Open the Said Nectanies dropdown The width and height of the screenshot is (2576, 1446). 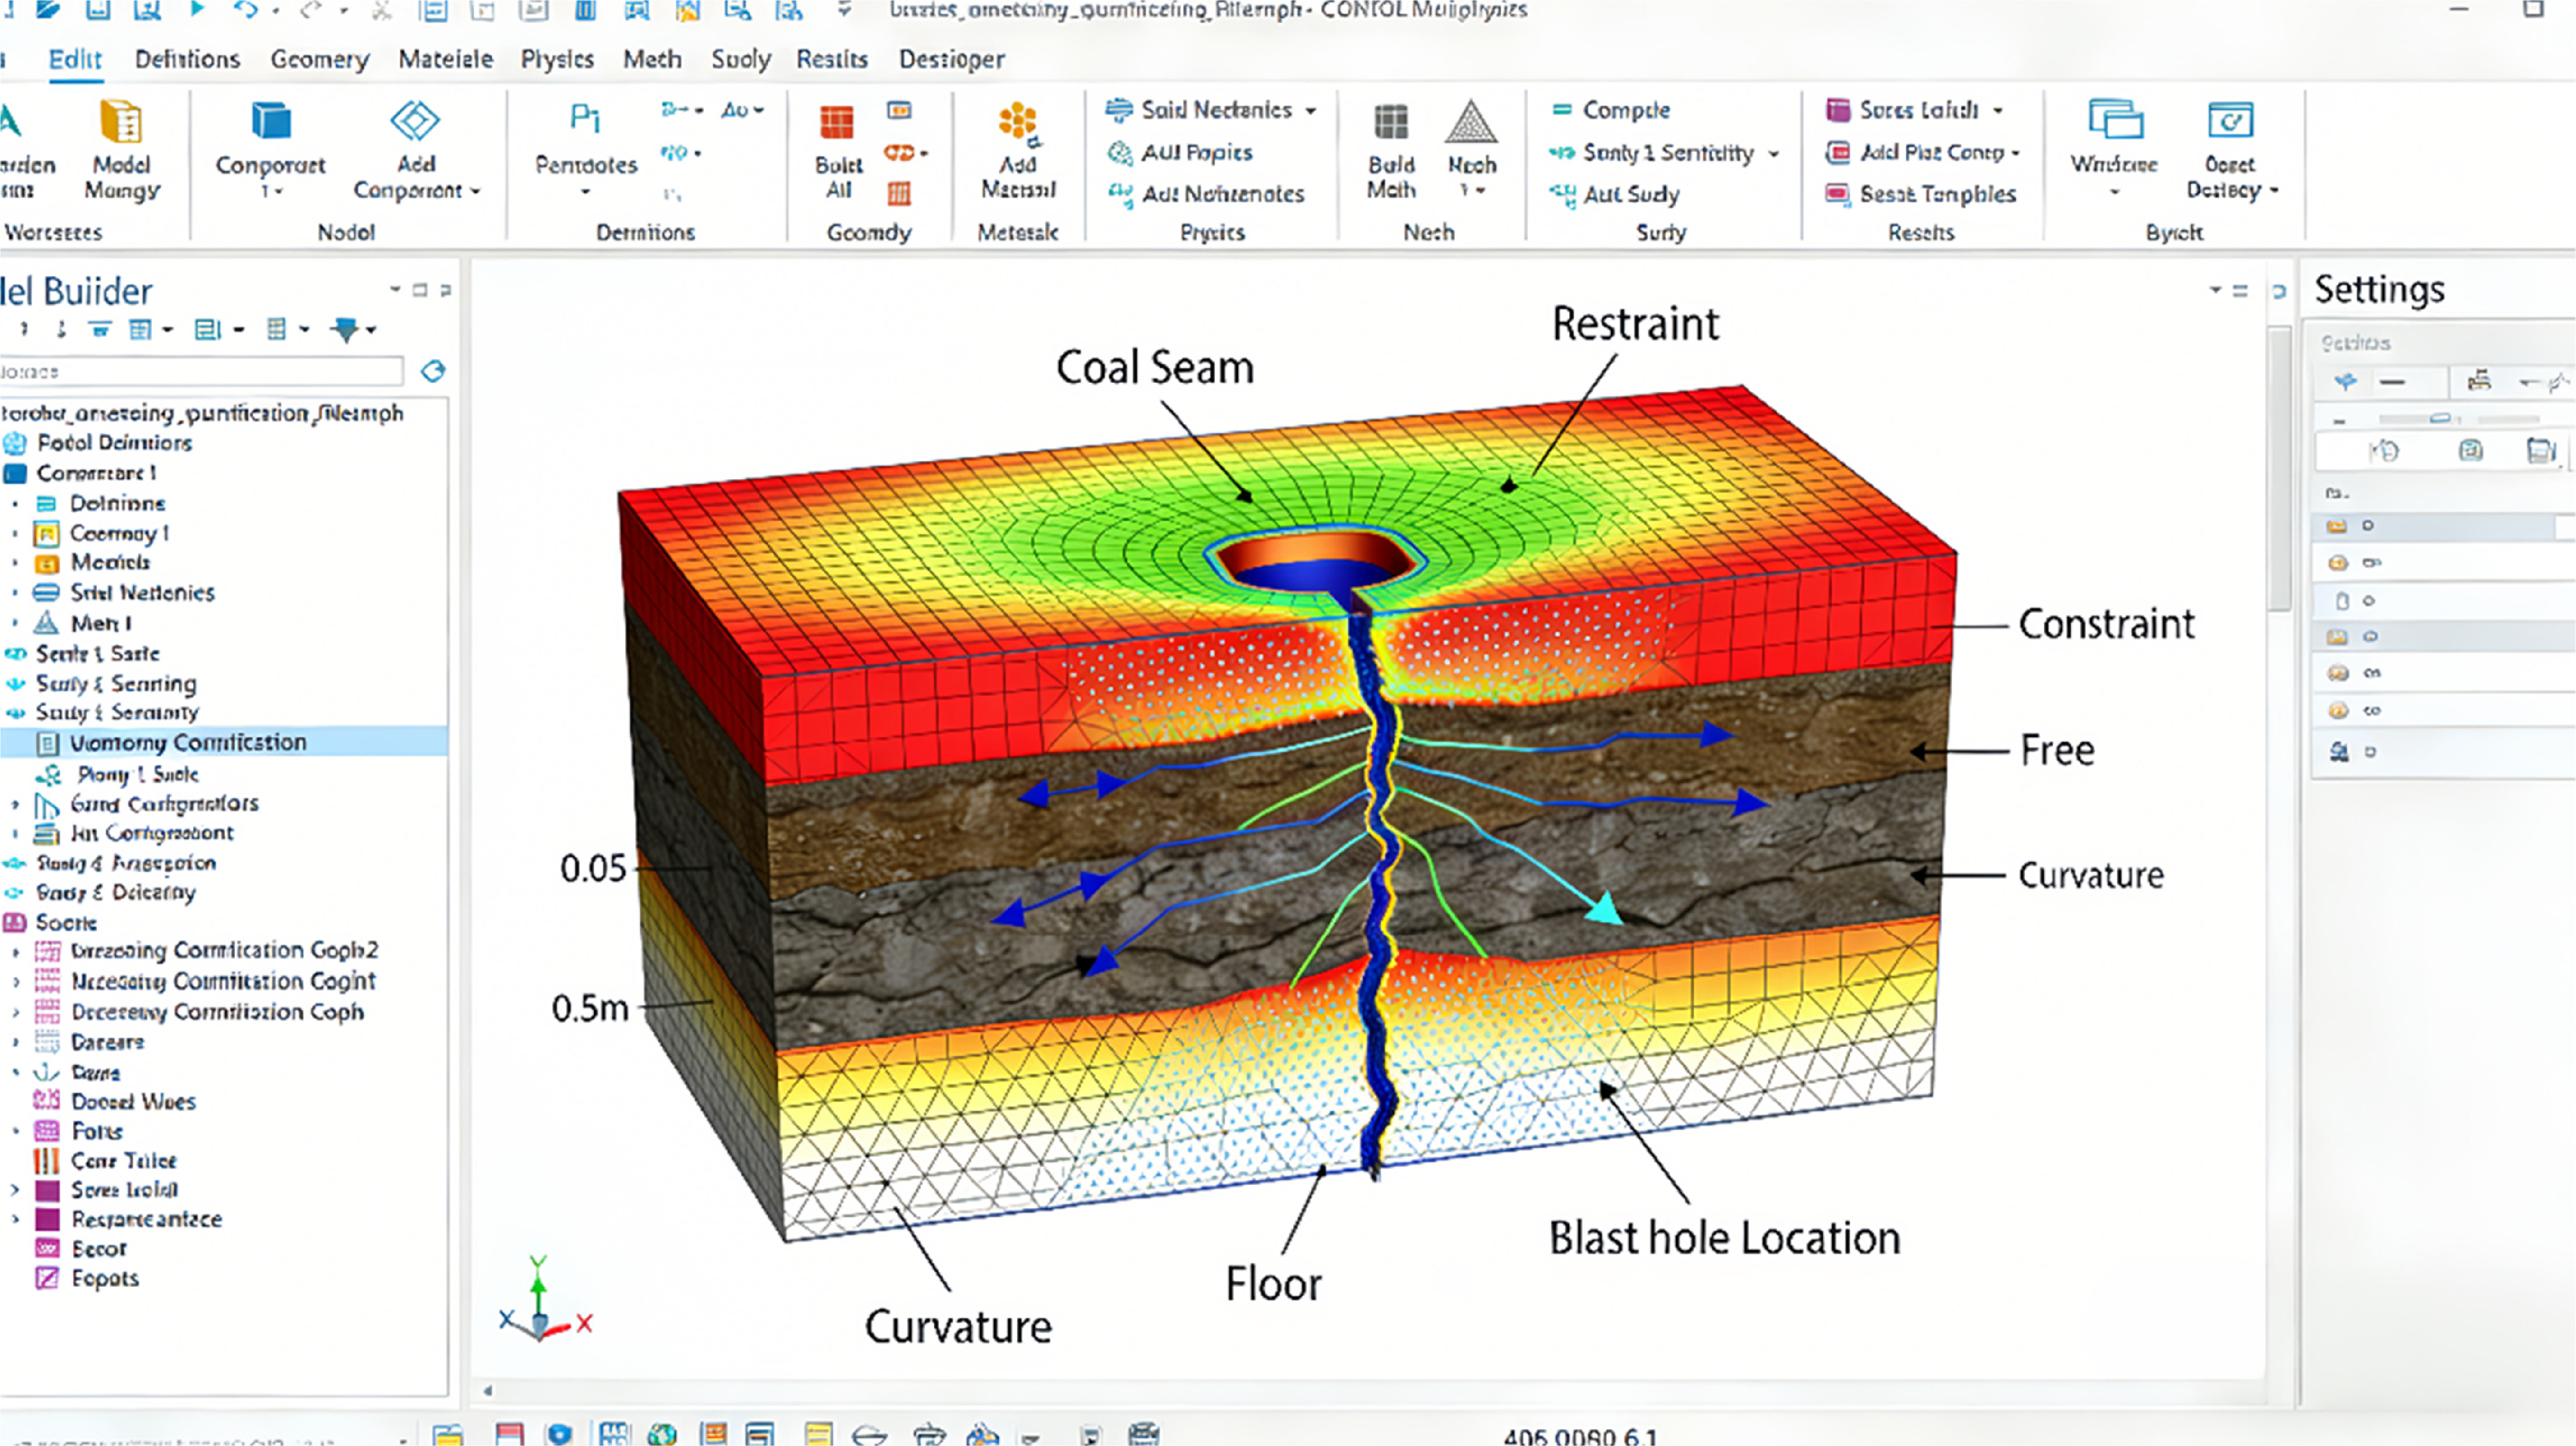(1311, 111)
